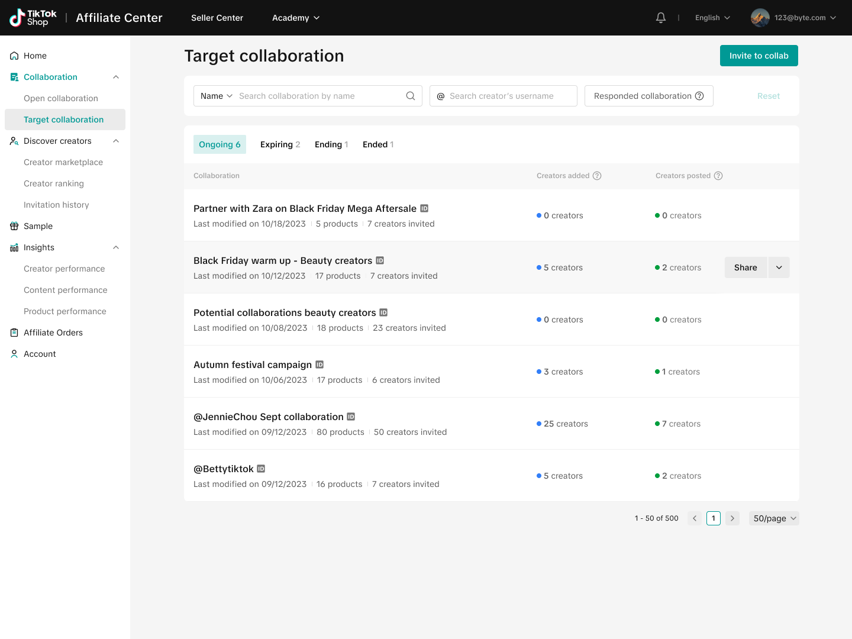Screen dimensions: 852x639
Task: Click the user profile avatar
Action: tap(760, 18)
